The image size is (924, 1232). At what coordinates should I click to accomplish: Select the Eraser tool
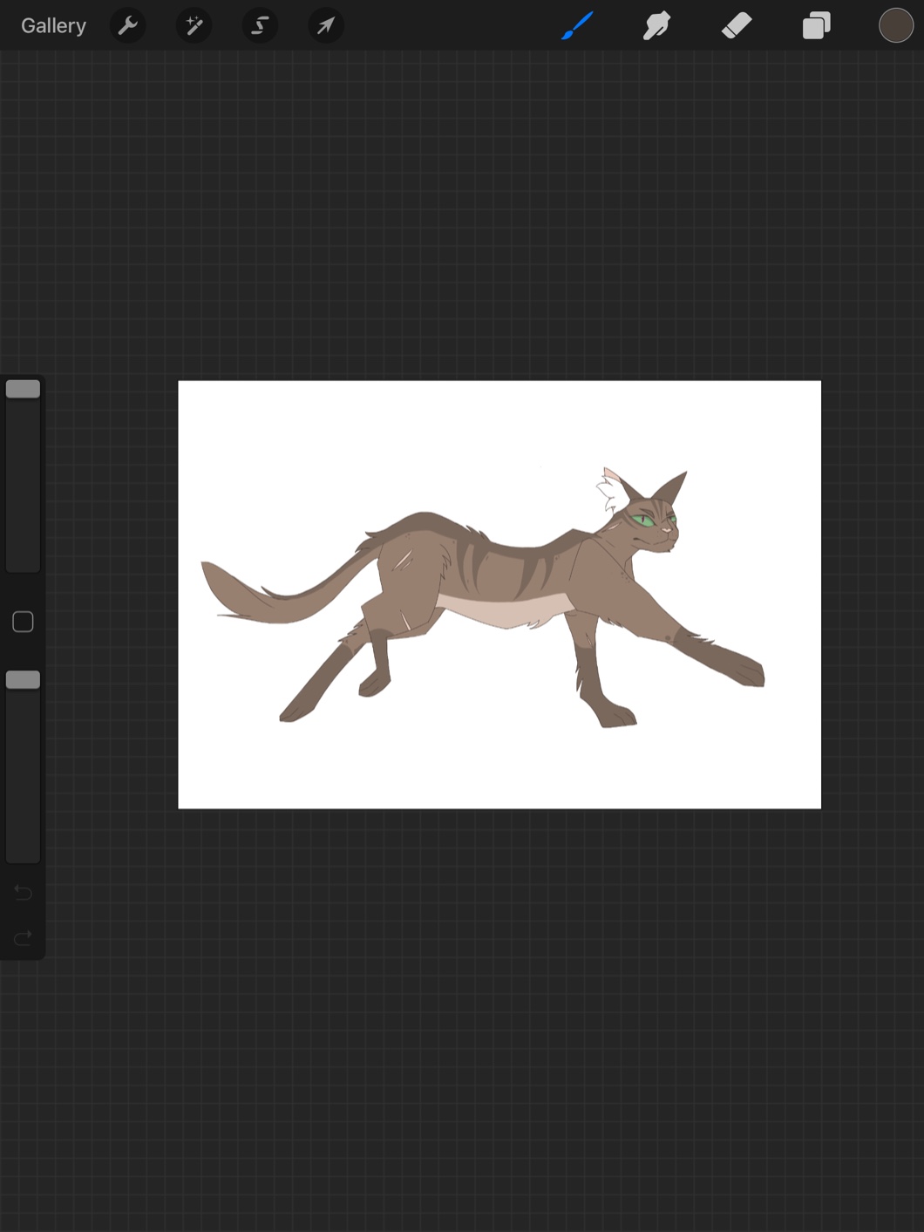point(737,26)
